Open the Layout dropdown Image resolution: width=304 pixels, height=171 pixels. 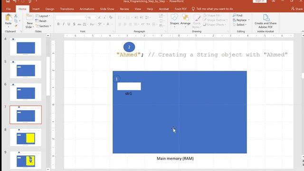coord(43,16)
